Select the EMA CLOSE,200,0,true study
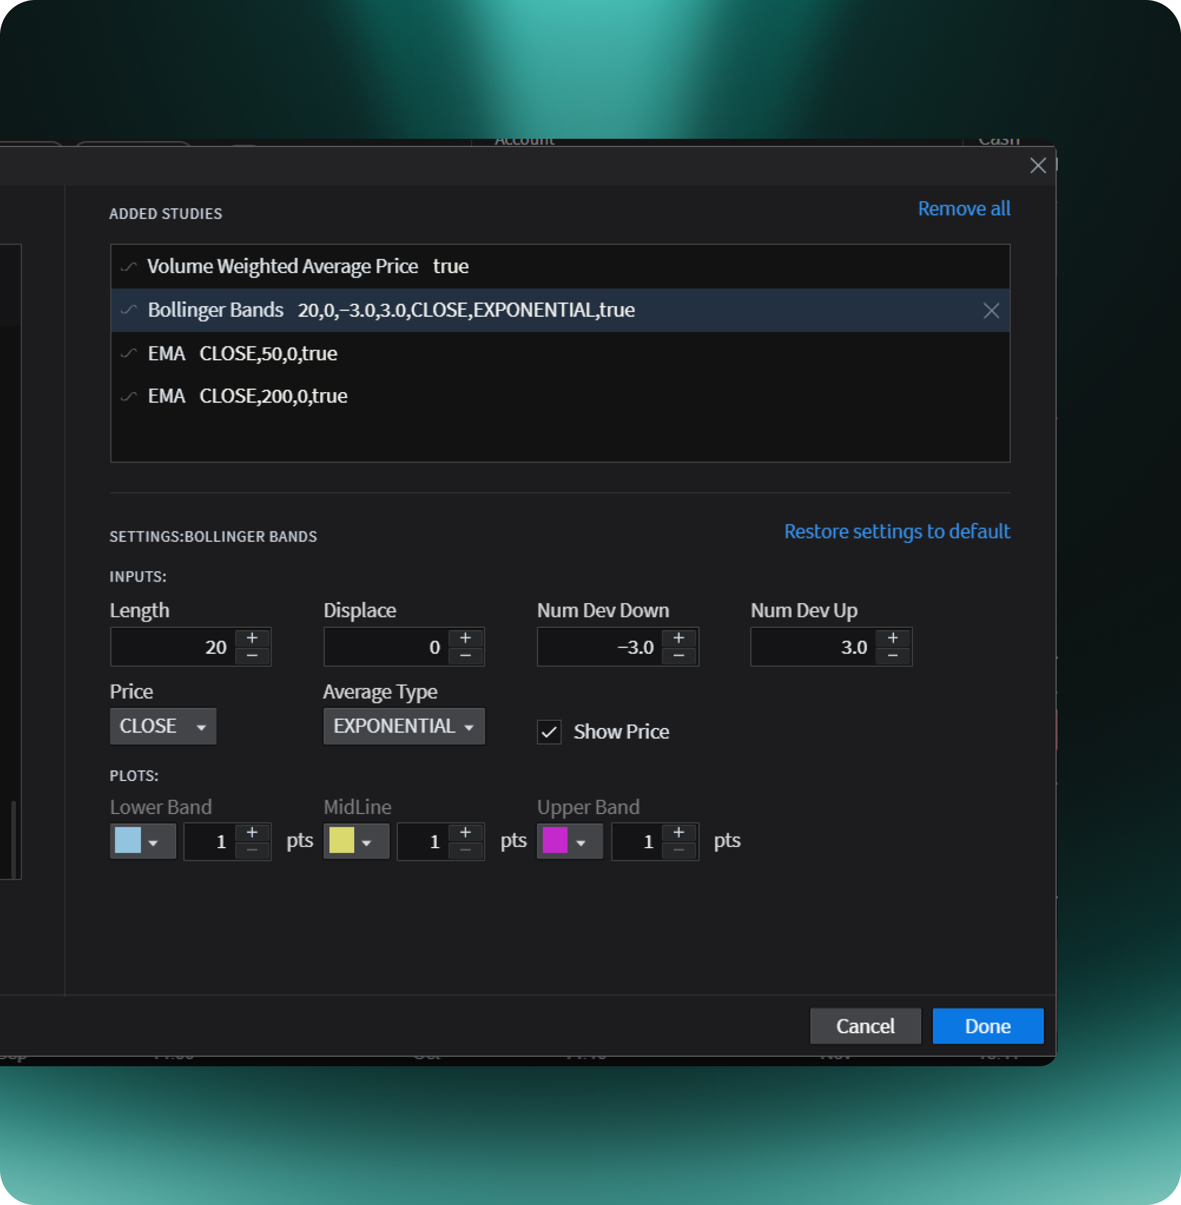Screen dimensions: 1181x1205 (273, 397)
